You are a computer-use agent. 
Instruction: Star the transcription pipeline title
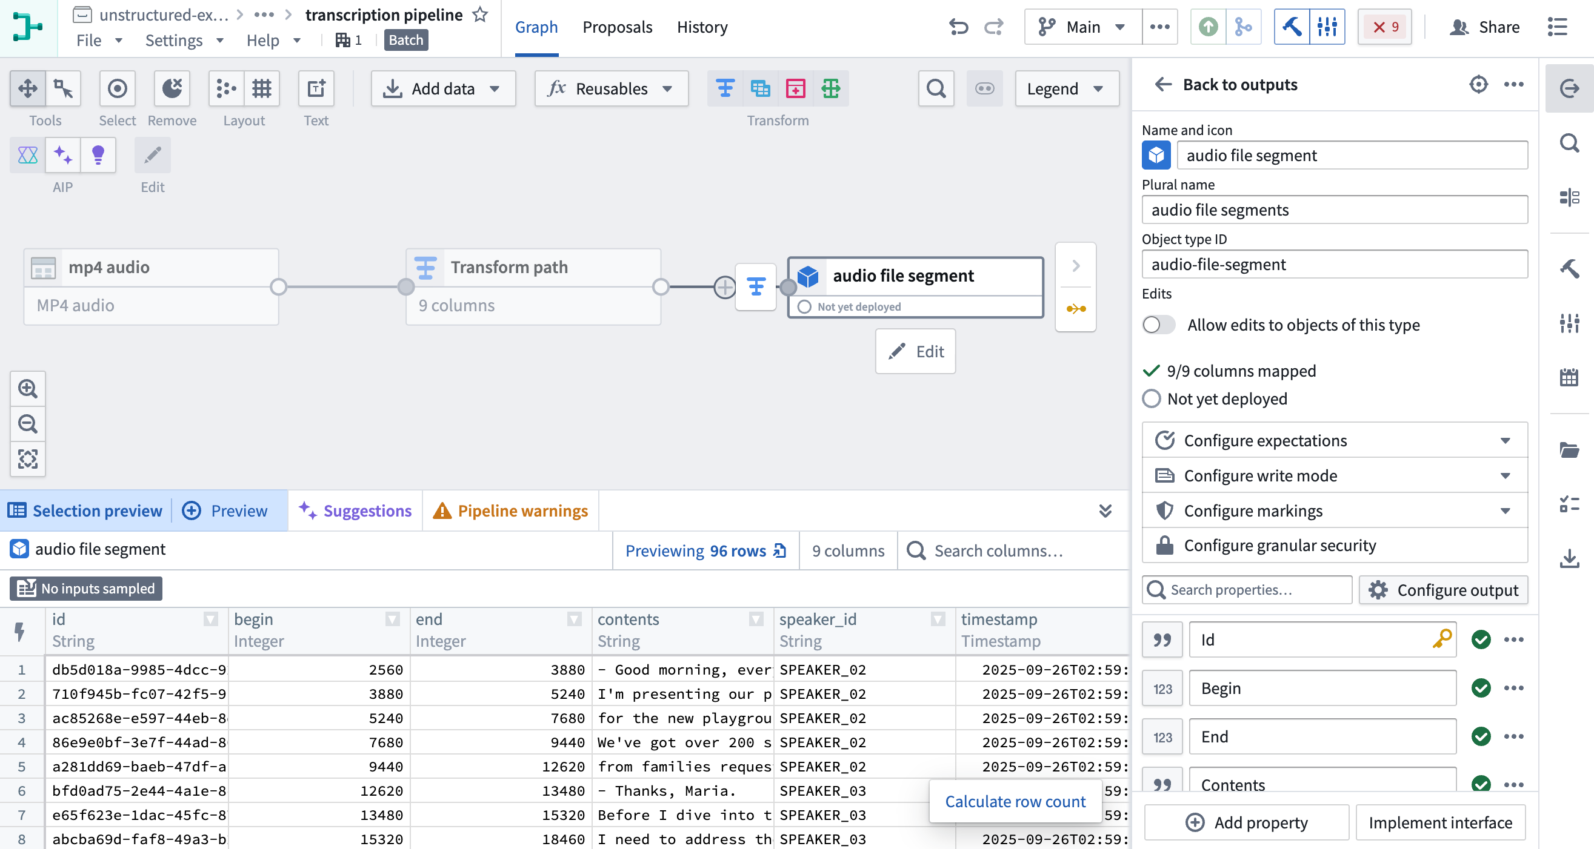coord(480,14)
